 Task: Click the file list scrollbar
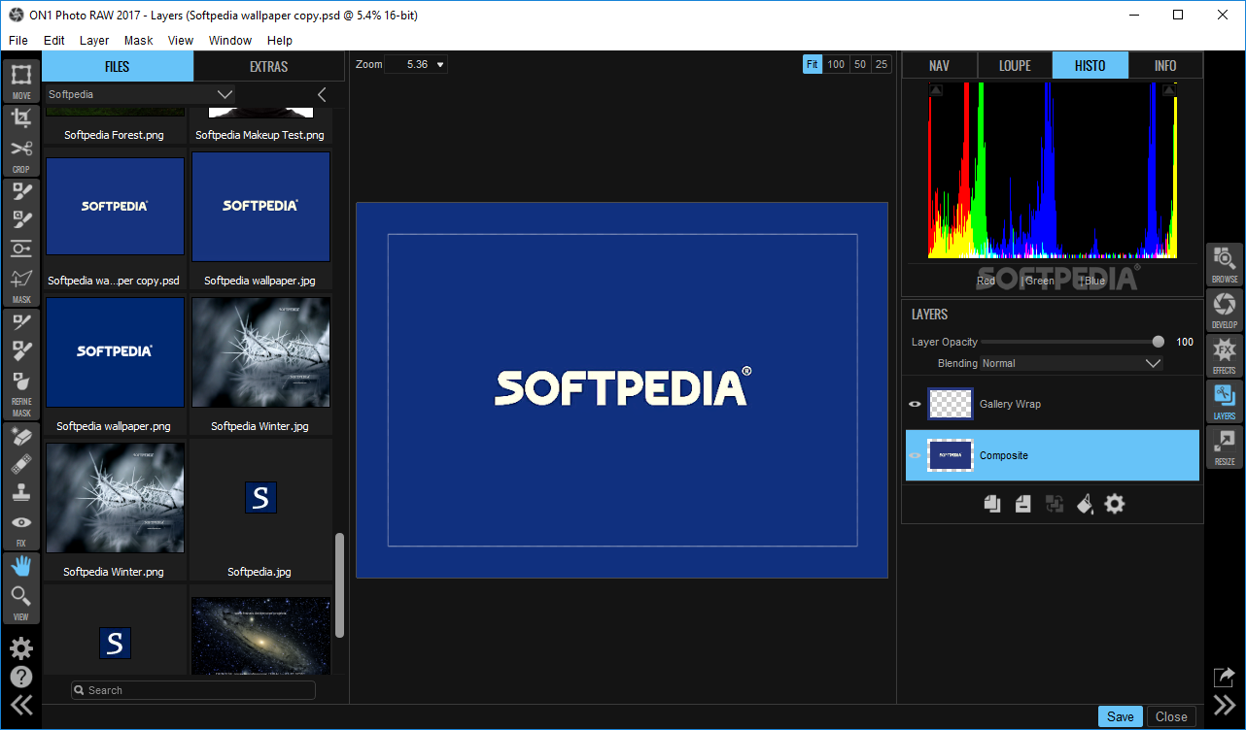[x=339, y=584]
